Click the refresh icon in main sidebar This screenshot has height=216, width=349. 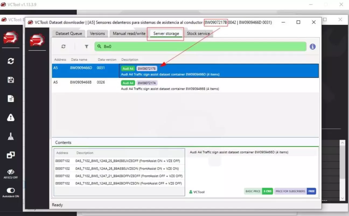[11, 61]
